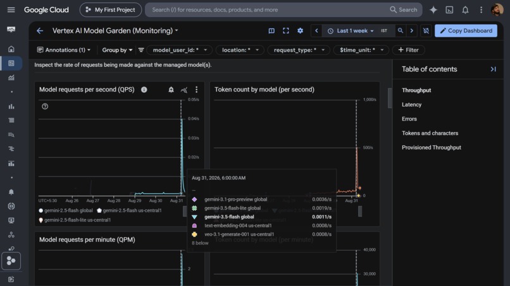Click Model requests per minute (QPM) title
The width and height of the screenshot is (510, 286).
87,239
